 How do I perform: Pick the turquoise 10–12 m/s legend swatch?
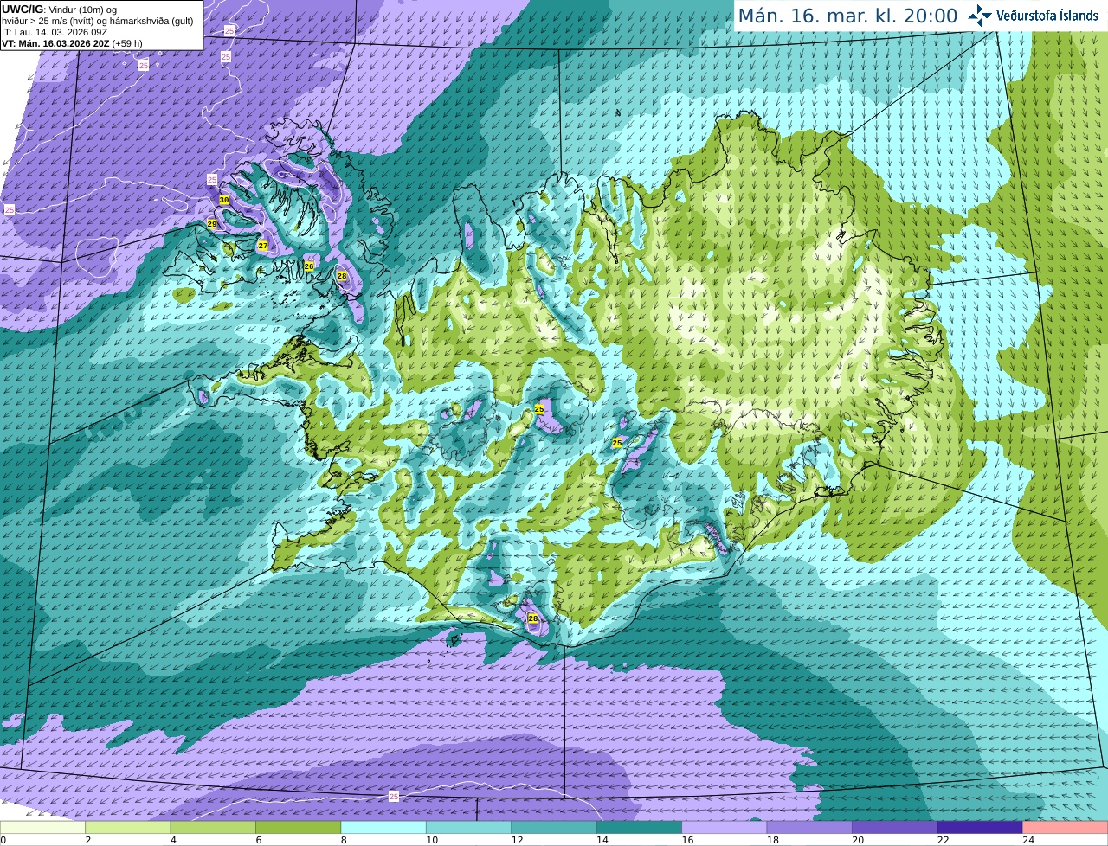click(469, 828)
